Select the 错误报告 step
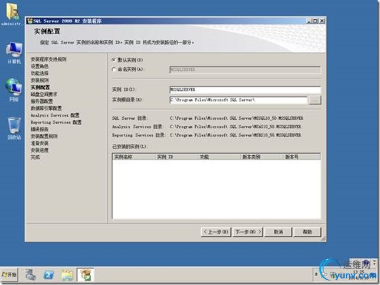Screen dimensions: 380x285 click(40, 129)
